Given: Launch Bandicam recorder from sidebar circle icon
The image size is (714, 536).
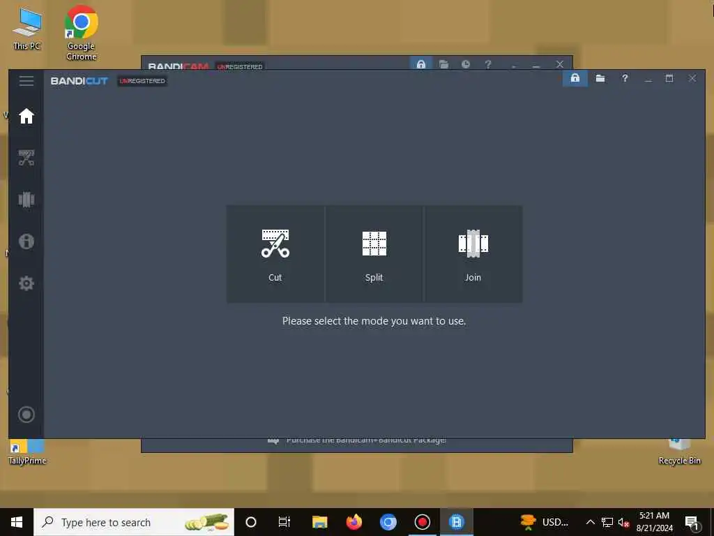Looking at the screenshot, I should [26, 415].
